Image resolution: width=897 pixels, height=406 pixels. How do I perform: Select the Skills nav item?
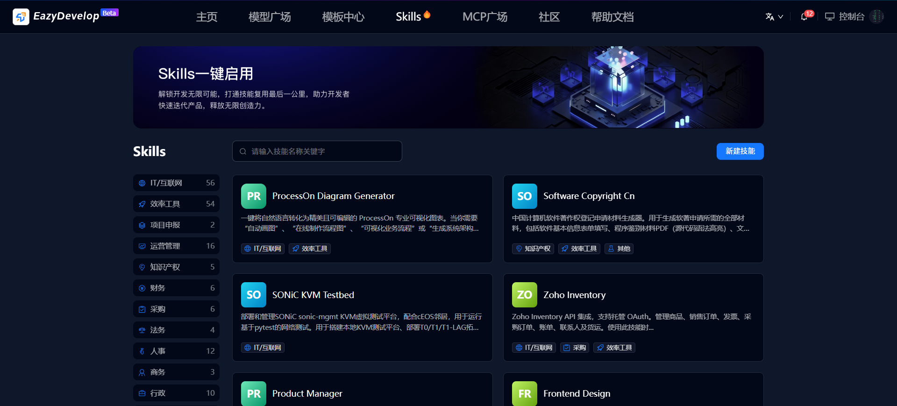[x=413, y=17]
